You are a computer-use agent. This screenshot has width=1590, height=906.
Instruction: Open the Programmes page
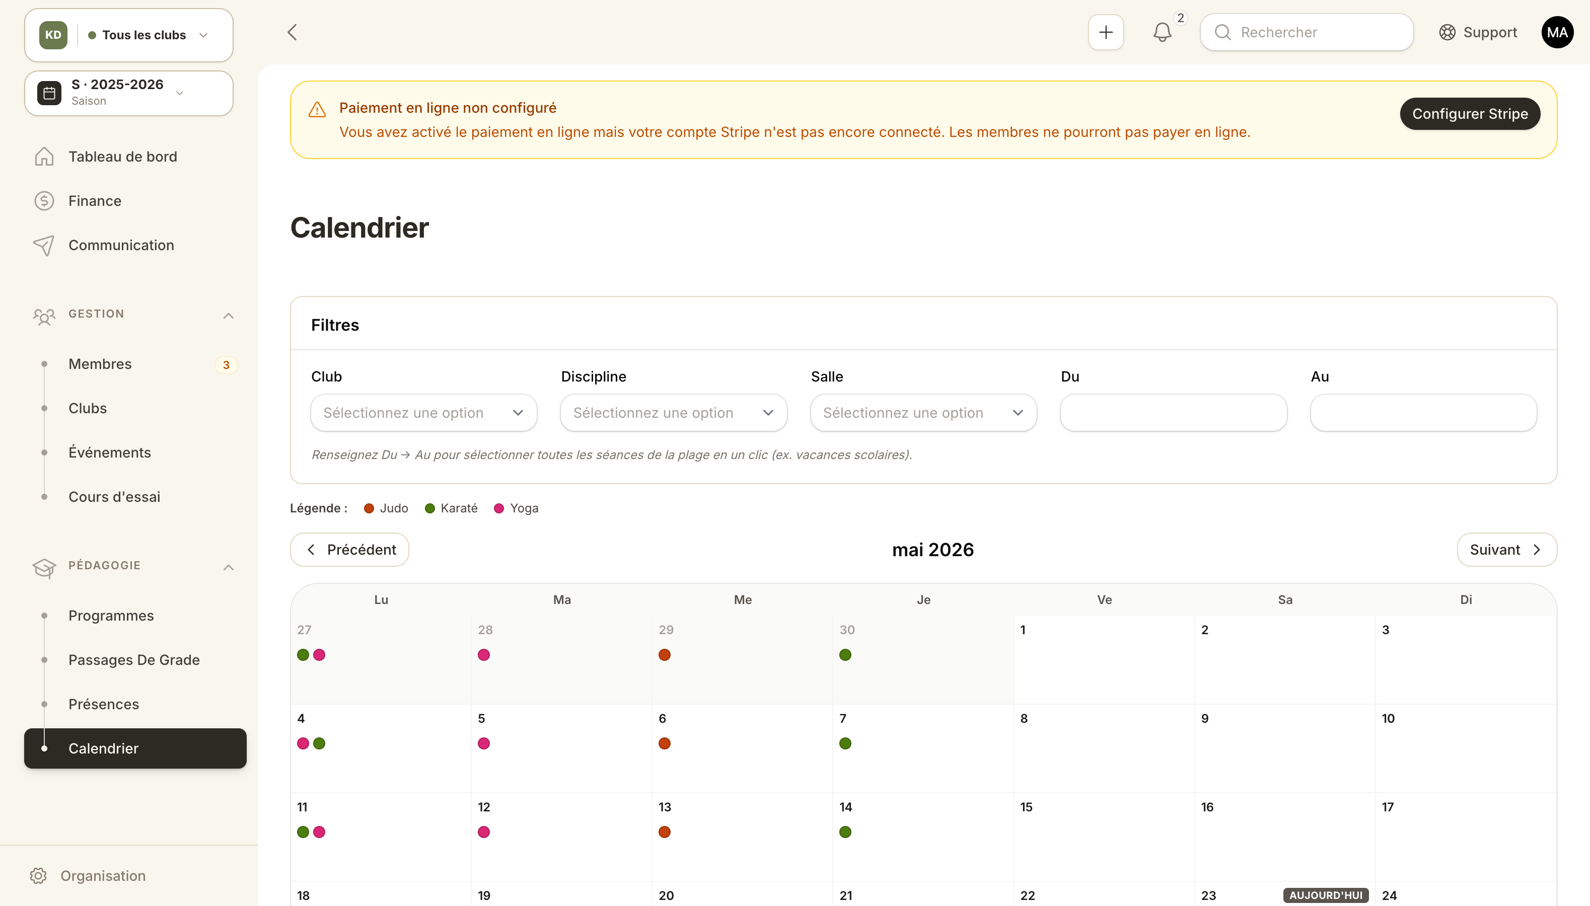pos(135,616)
